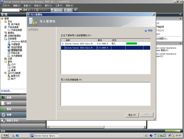
Task: Select 设备管理 in the tree
Action: (x=12, y=38)
